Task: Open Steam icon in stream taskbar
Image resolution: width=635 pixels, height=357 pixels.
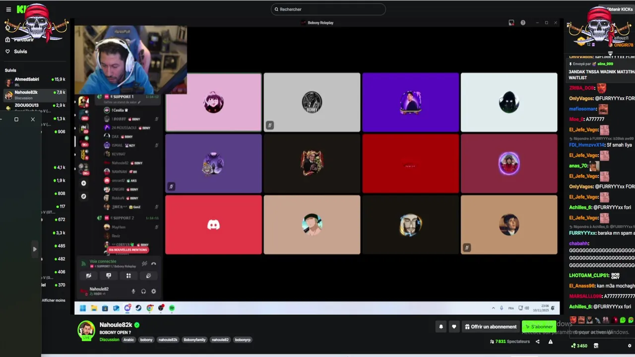Action: pos(138,308)
